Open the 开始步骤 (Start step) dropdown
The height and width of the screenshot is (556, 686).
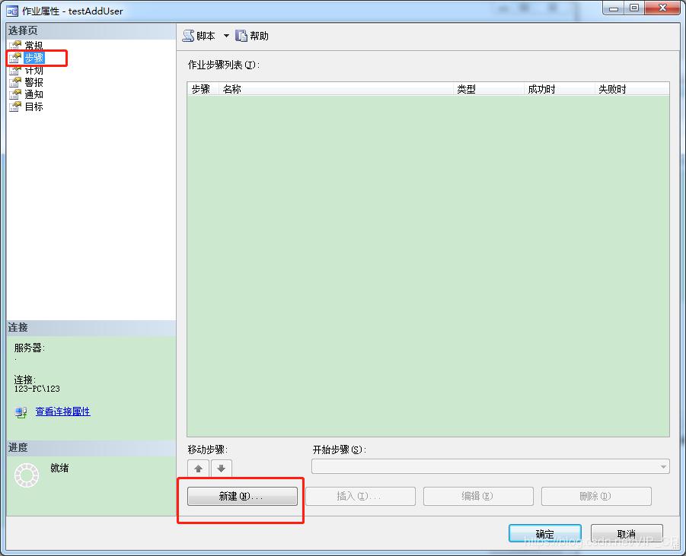[662, 467]
